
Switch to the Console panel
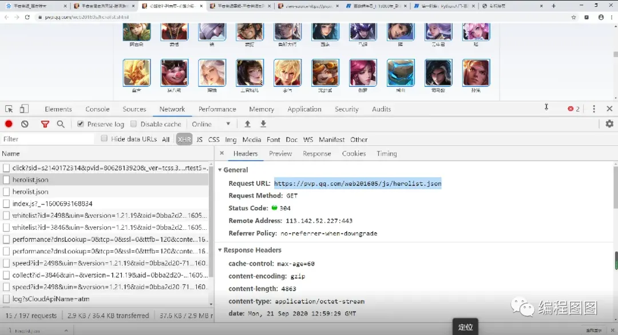[x=97, y=109]
